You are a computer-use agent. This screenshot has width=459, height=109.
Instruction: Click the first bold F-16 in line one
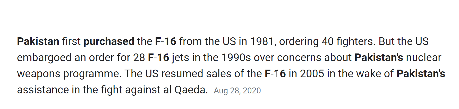pyautogui.click(x=166, y=41)
